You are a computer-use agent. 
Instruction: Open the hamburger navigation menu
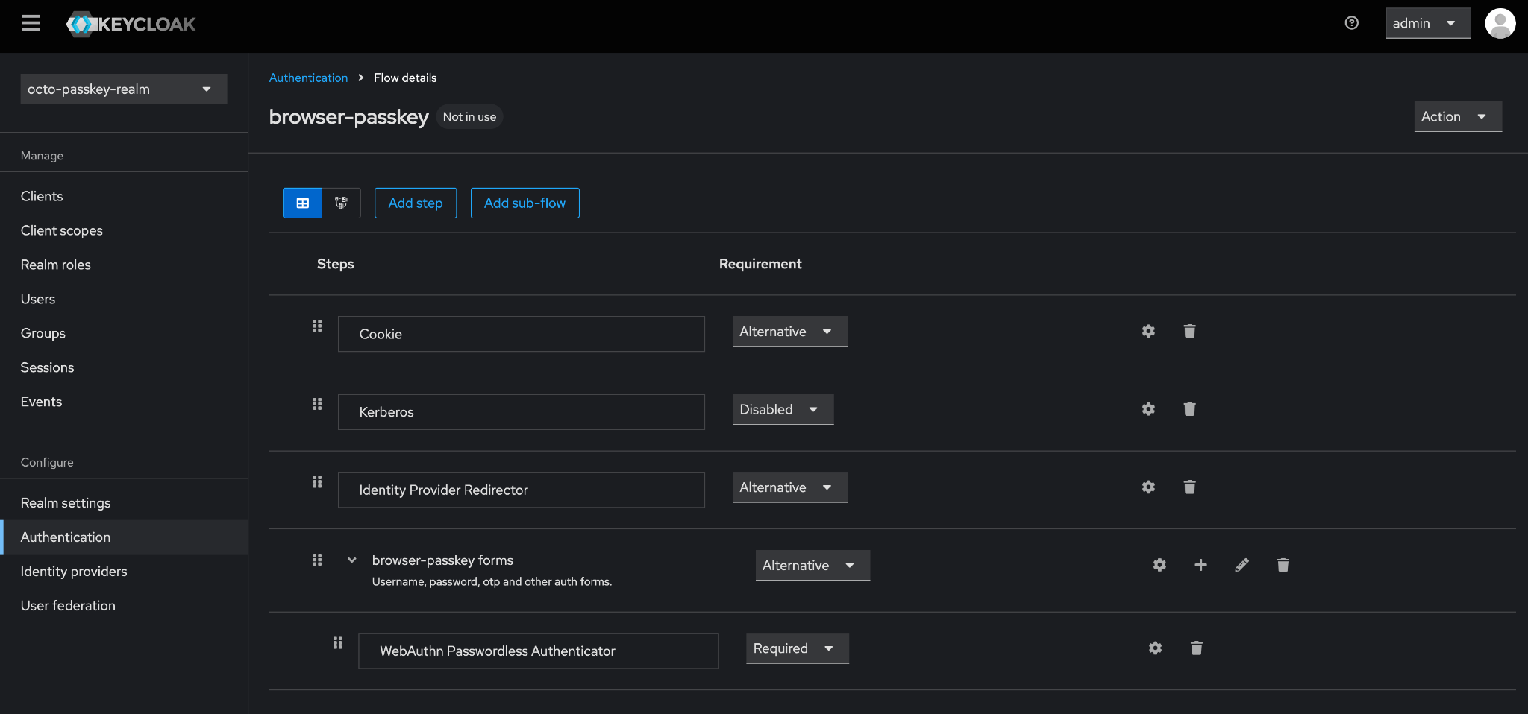click(x=31, y=23)
